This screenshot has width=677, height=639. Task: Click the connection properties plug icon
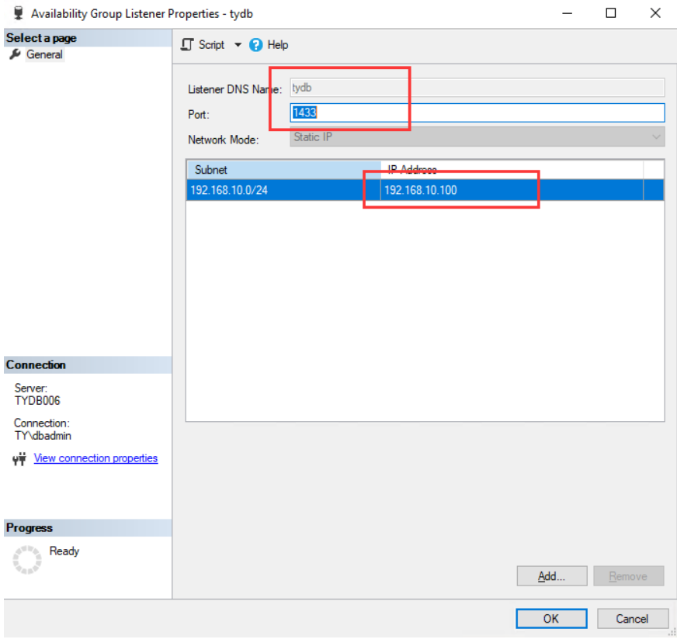19,459
